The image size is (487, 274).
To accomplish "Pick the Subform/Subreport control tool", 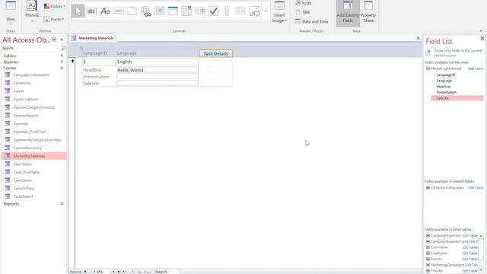I will click(240, 11).
